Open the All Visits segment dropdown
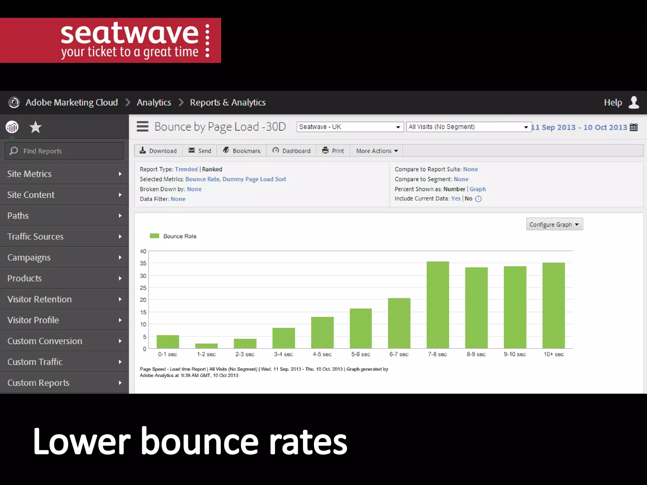The image size is (647, 485). pyautogui.click(x=468, y=127)
